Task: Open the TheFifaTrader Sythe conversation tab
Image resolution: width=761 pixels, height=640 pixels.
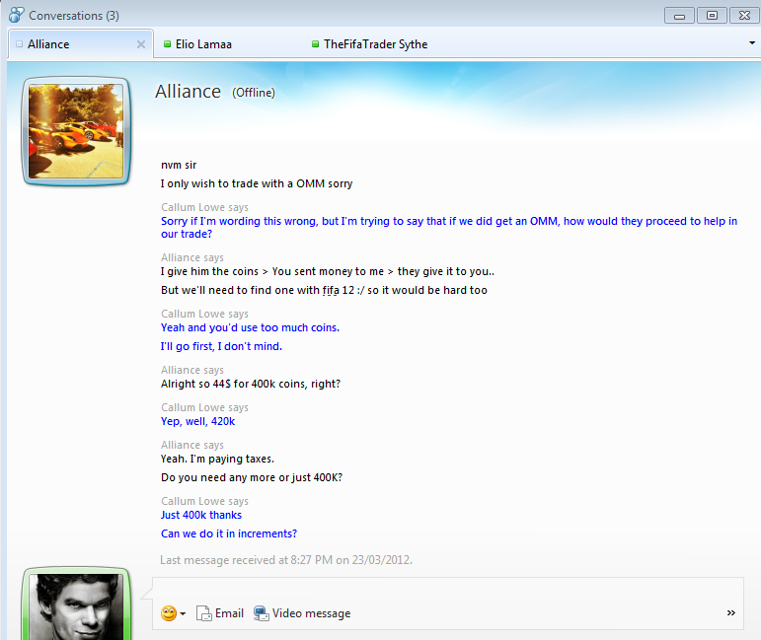Action: [x=375, y=44]
